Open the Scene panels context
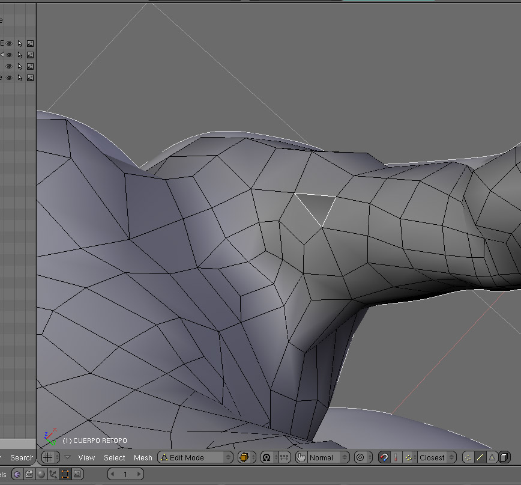The image size is (521, 485). click(77, 474)
